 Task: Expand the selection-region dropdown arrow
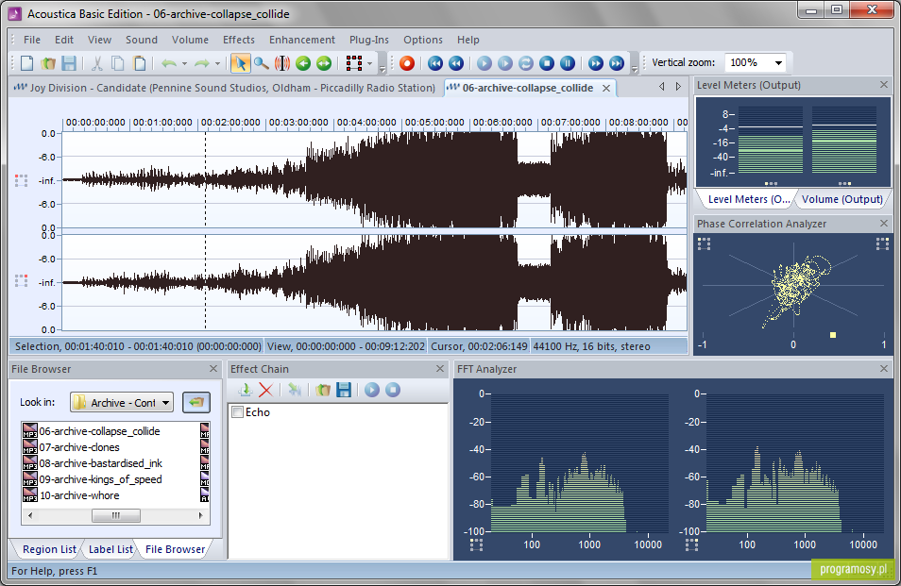pos(369,63)
